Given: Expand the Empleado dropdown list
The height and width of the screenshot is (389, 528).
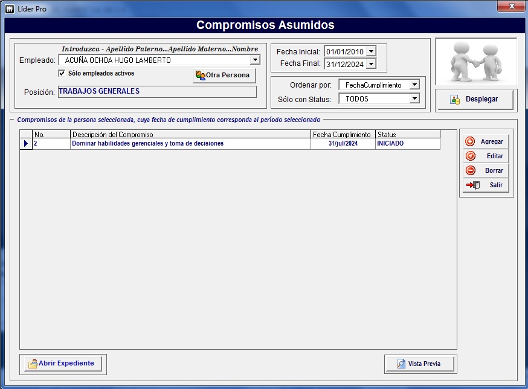Looking at the screenshot, I should [x=255, y=60].
